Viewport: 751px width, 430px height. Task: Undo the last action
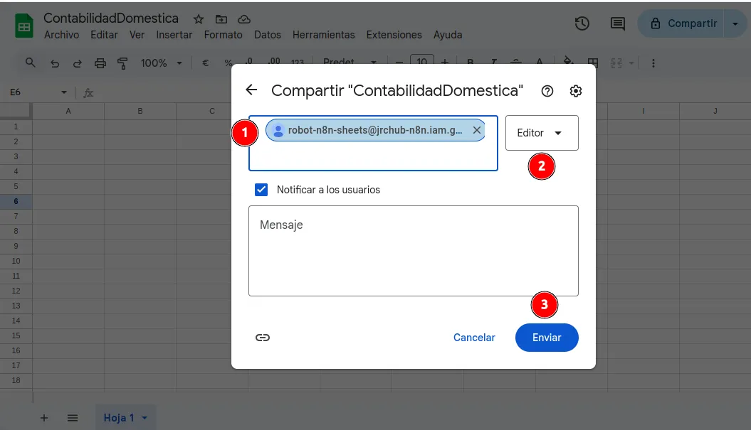[x=55, y=63]
